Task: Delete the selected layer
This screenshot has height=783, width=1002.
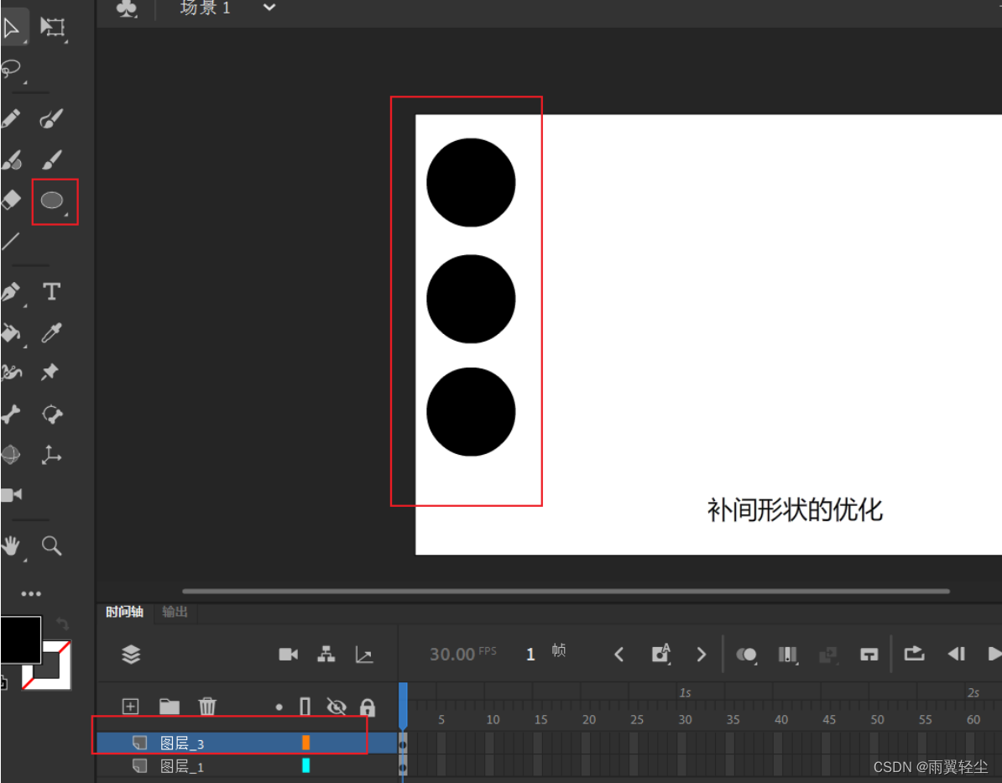Action: (x=207, y=707)
